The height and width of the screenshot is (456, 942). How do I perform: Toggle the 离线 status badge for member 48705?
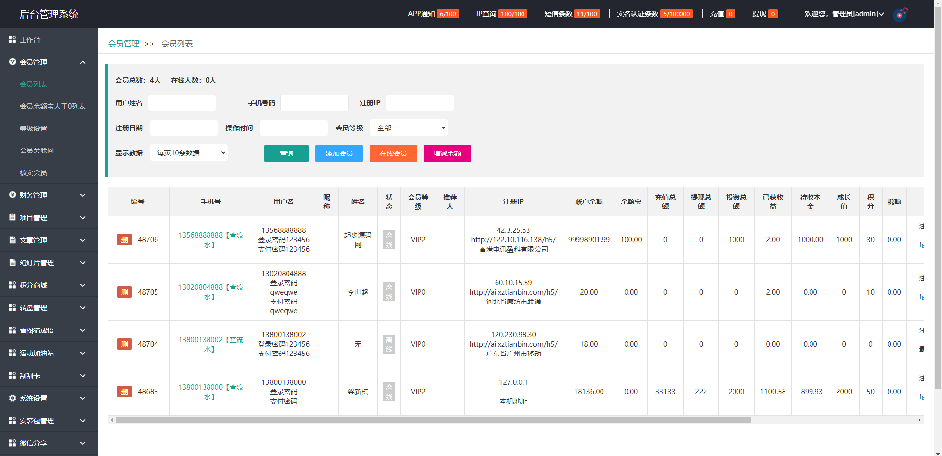[389, 292]
